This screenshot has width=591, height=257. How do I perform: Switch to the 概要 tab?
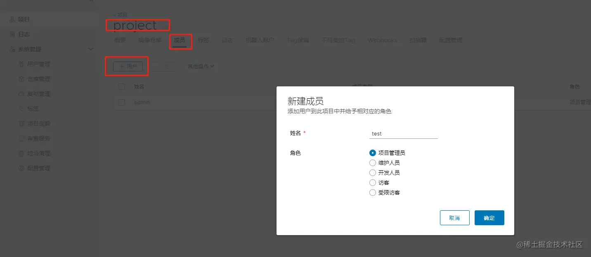pyautogui.click(x=120, y=40)
